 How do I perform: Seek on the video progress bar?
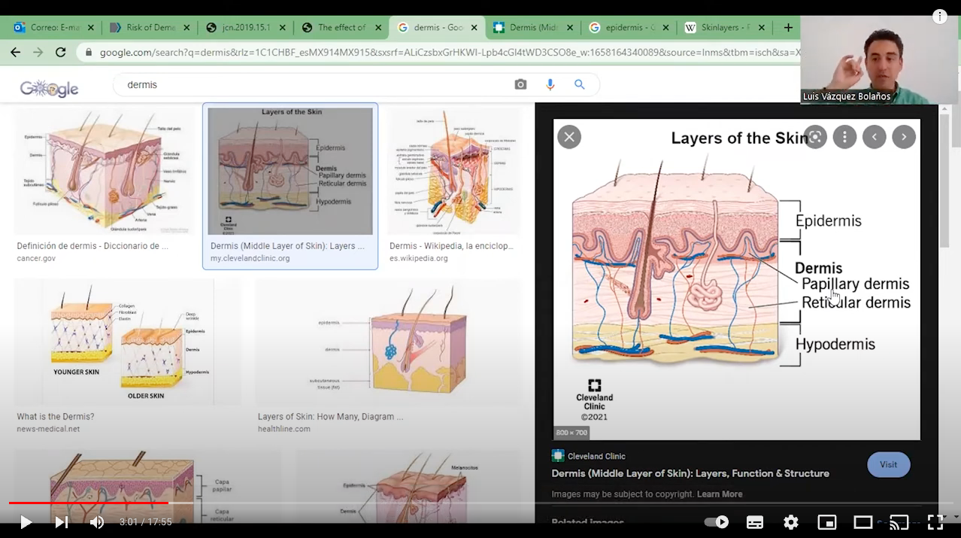[481, 503]
